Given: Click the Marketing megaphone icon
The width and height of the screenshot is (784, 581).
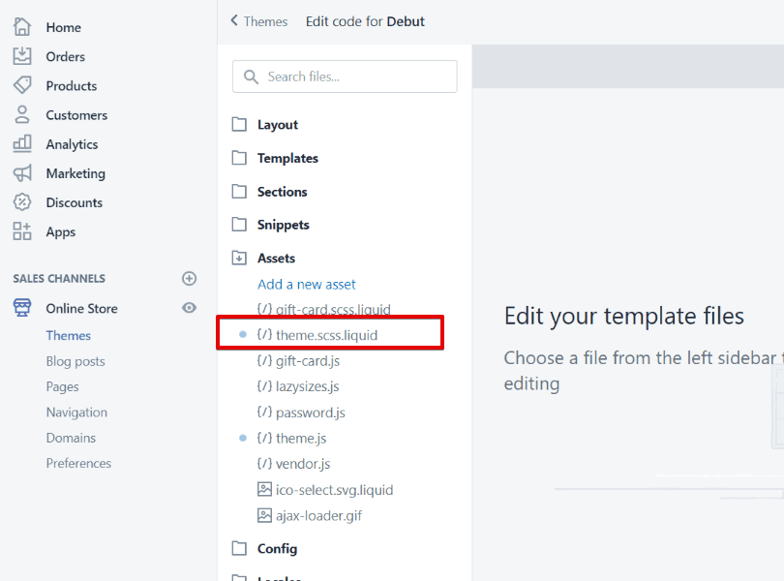Looking at the screenshot, I should coord(22,173).
